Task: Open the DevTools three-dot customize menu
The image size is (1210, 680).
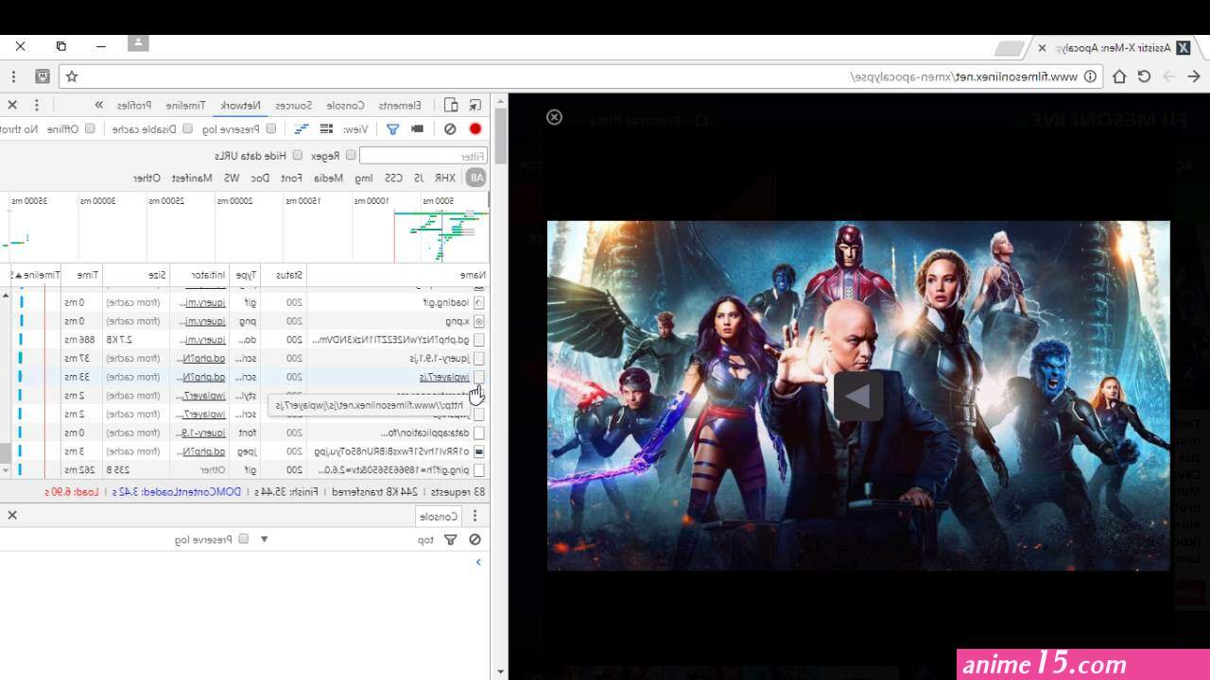Action: [37, 105]
